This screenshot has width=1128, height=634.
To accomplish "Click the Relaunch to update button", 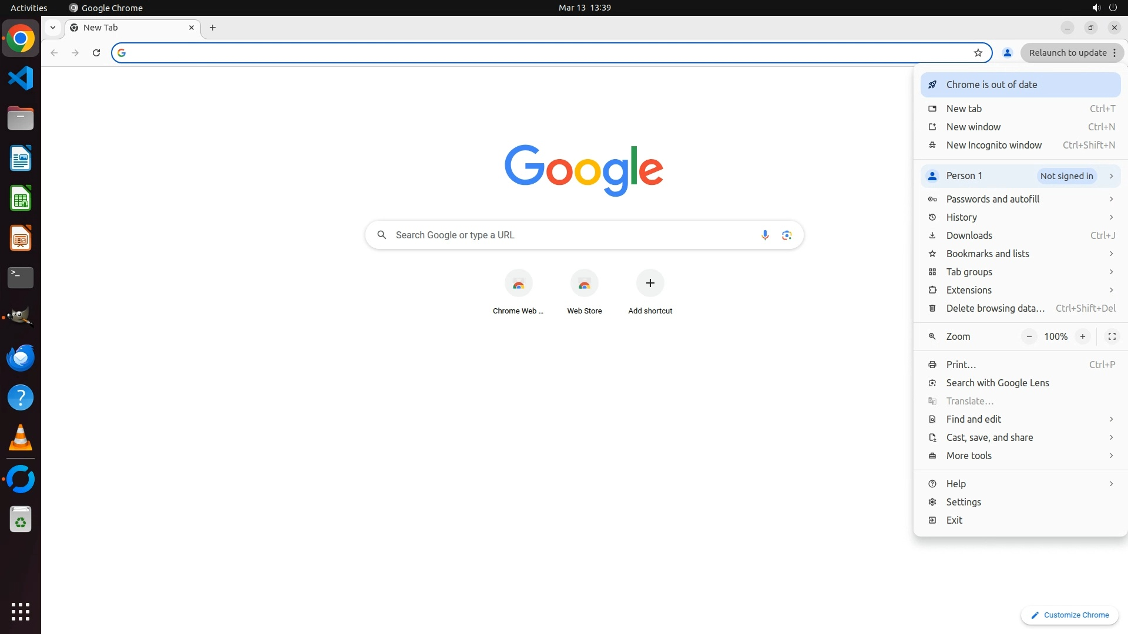I will pos(1067,53).
